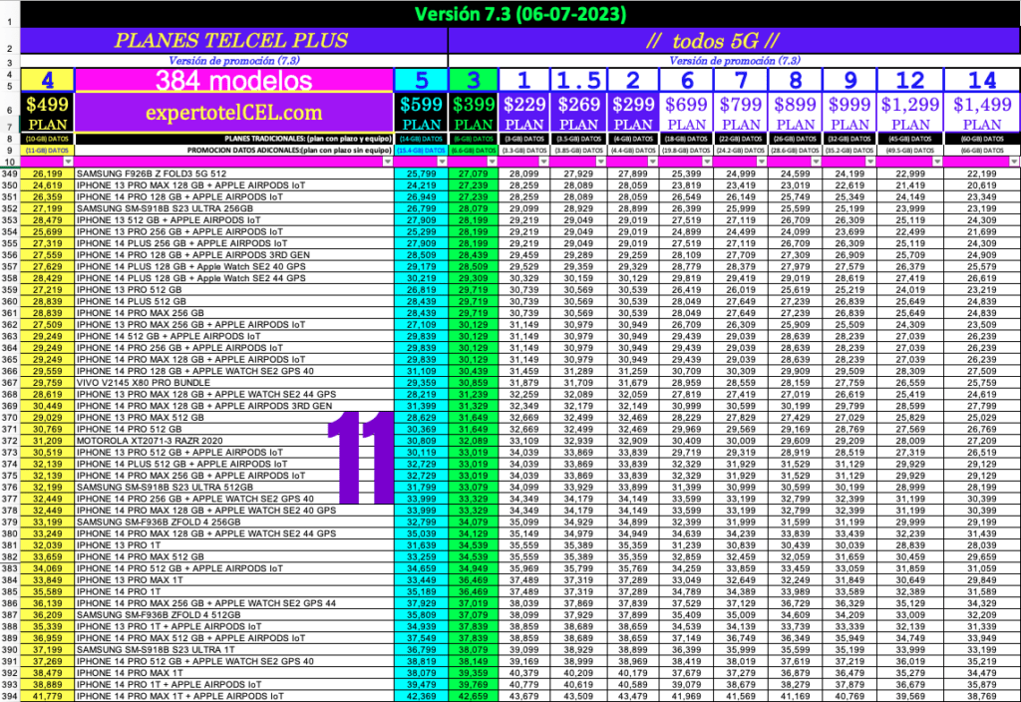Click the 'SAMSUNG SM-F936B ZFOLD 4 256GB' cell
This screenshot has height=702, width=1021.
[233, 523]
